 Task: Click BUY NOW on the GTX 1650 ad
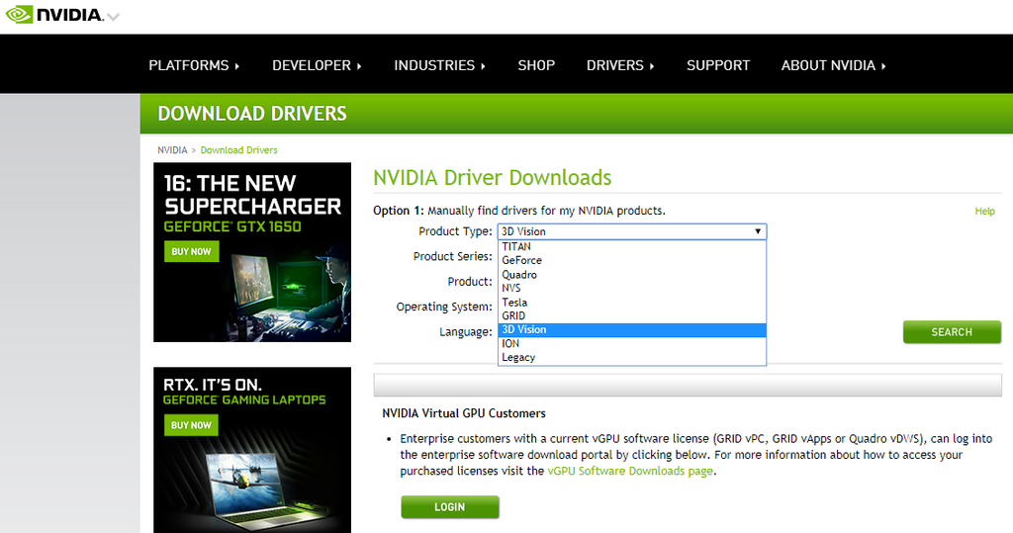pos(191,251)
